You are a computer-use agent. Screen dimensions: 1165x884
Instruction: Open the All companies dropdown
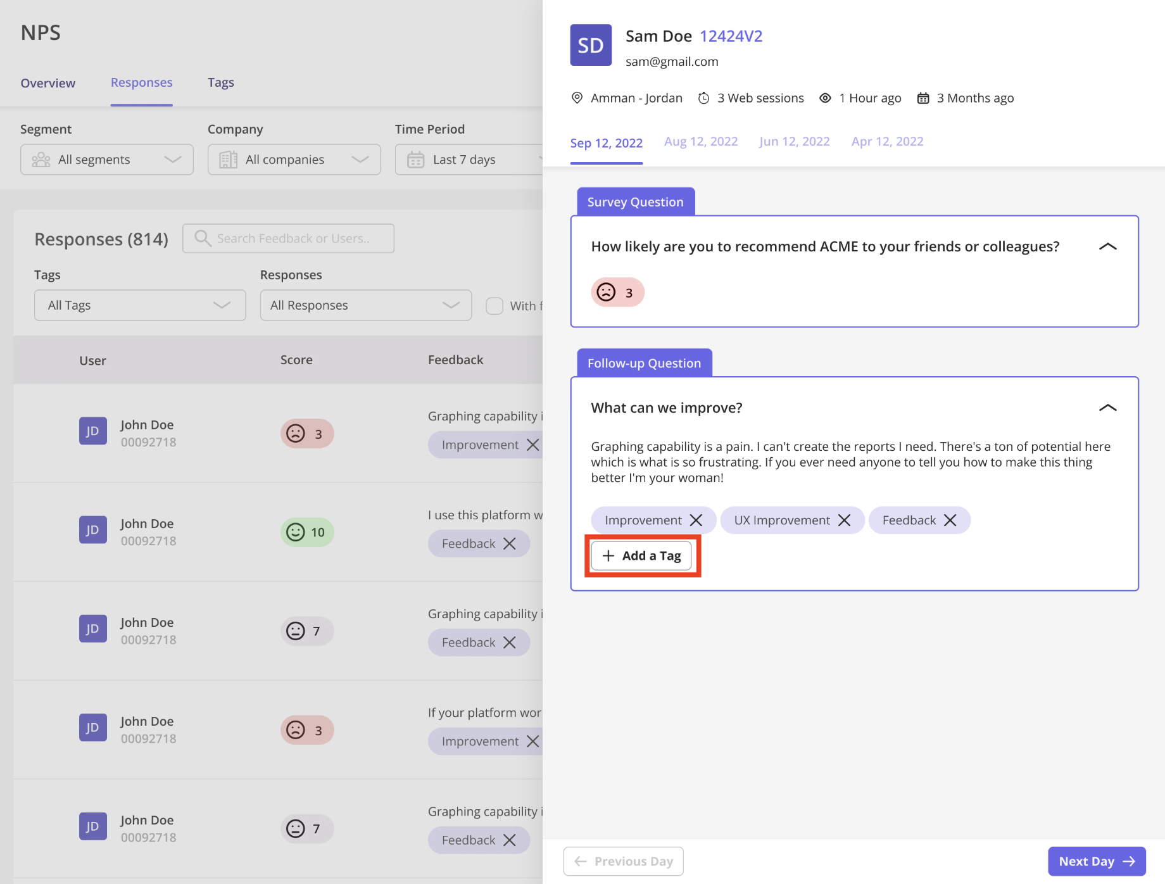[294, 160]
